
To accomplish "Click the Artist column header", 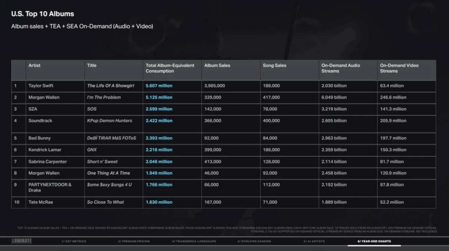I will [x=34, y=65].
